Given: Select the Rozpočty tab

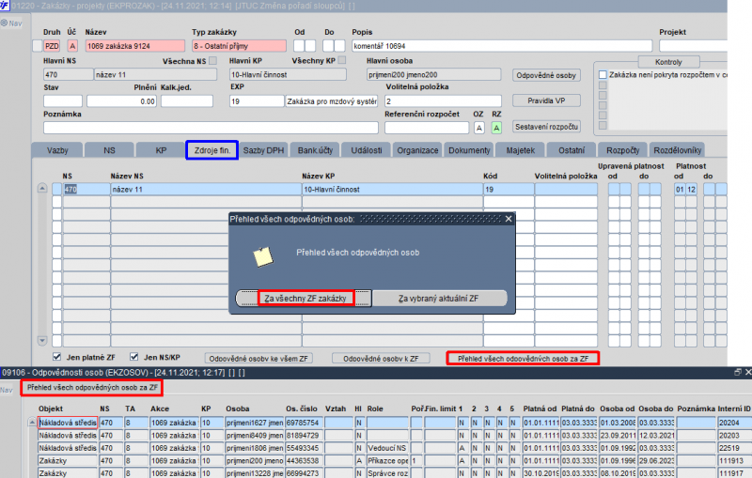Looking at the screenshot, I should coord(622,150).
